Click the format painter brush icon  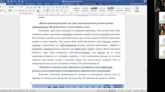click(x=5, y=11)
